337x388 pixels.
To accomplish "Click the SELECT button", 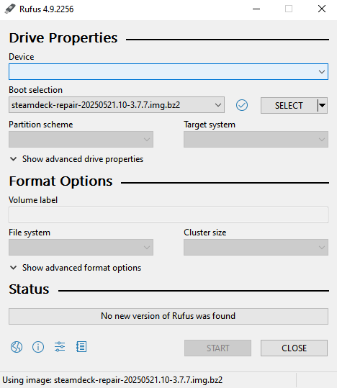I will 289,105.
